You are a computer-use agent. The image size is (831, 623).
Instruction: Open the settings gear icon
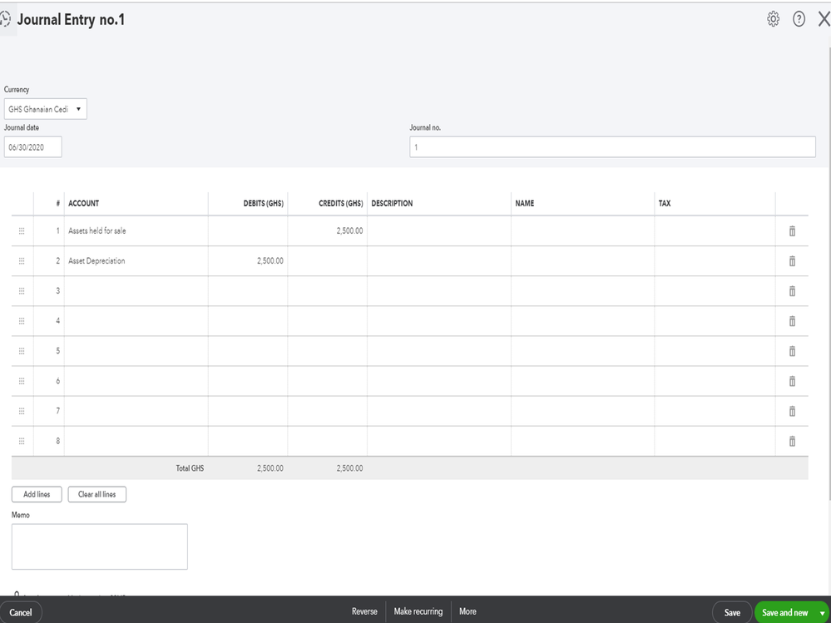click(774, 19)
